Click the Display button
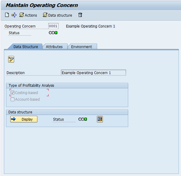The image size is (181, 176). point(24,119)
